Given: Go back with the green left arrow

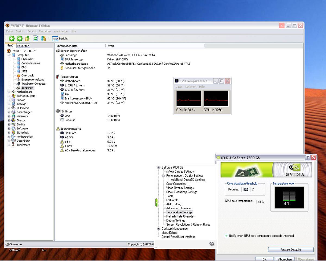Looking at the screenshot, I should 11,39.
